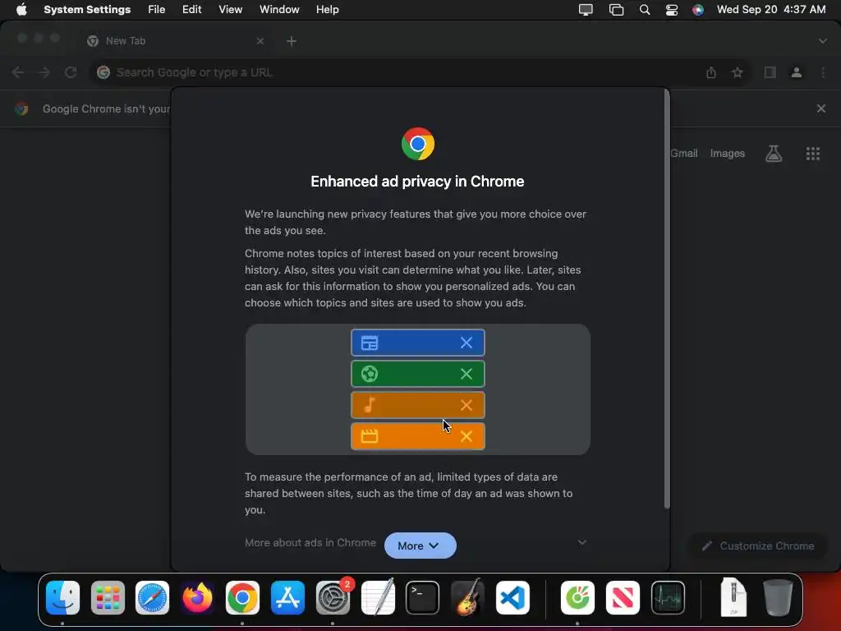Screen dimensions: 841x631
Task: Click the Chrome logo in dialog
Action: 418,144
